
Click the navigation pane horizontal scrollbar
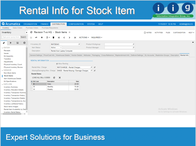click(x=12, y=114)
